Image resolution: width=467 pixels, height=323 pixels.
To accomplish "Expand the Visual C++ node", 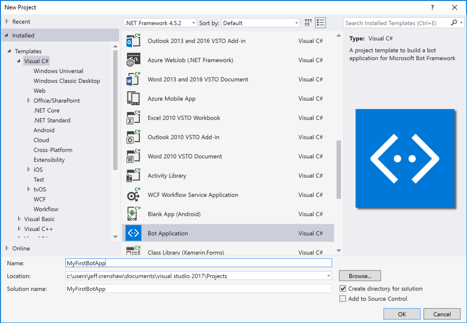I will tap(19, 229).
